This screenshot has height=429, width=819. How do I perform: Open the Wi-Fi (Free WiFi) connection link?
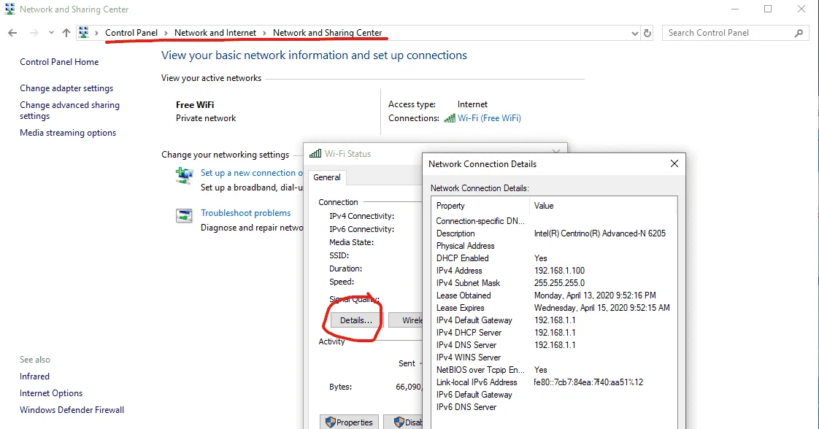tap(489, 118)
